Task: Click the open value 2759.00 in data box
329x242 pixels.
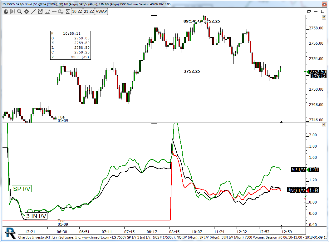Action: (82, 38)
